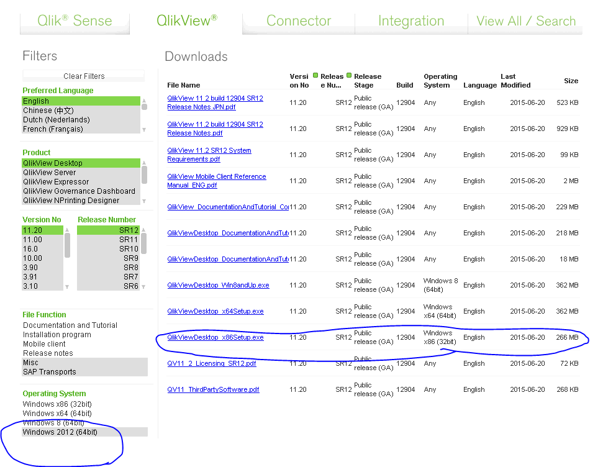Screen dimensions: 603x467
Task: Open QlikView Mobile Client Reference Manual link
Action: tap(217, 181)
